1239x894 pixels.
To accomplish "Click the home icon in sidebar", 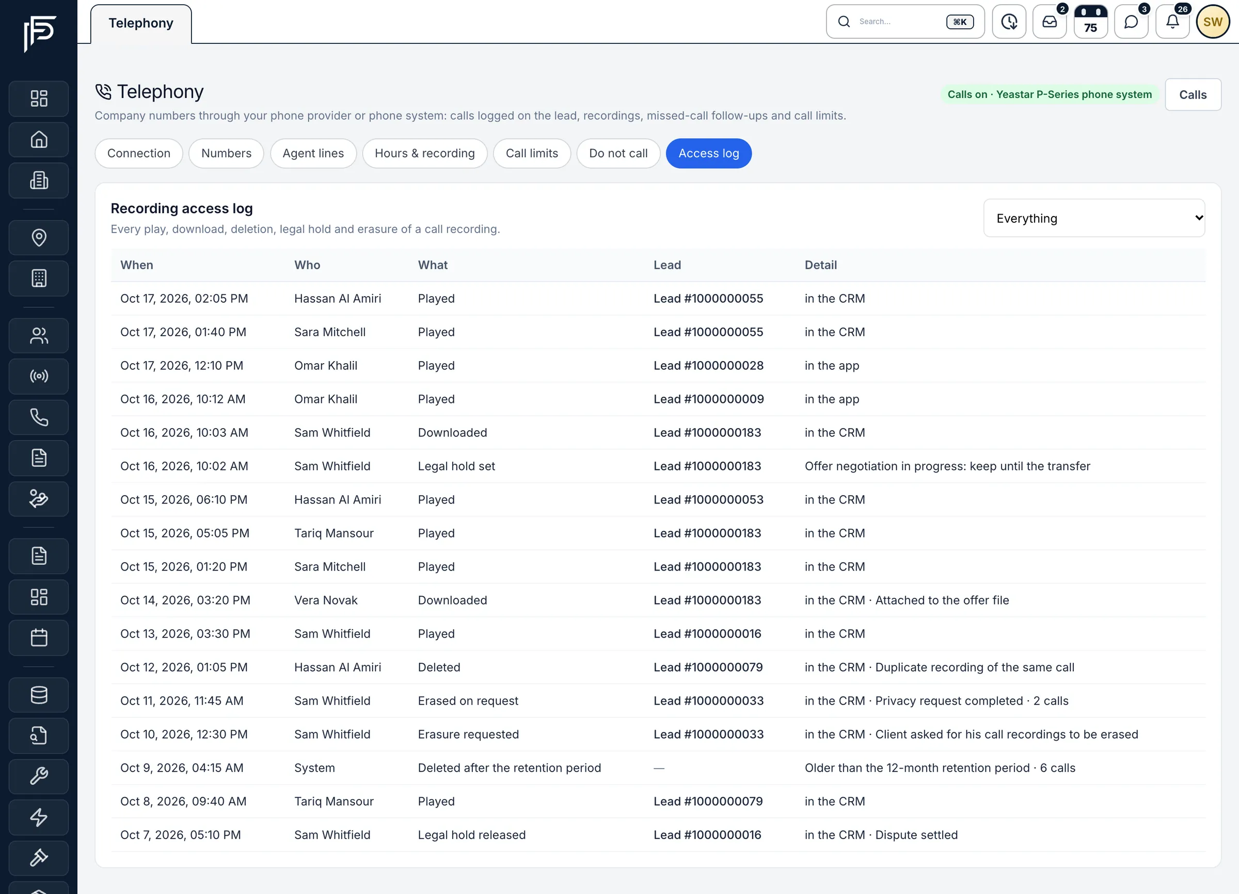I will coord(39,140).
